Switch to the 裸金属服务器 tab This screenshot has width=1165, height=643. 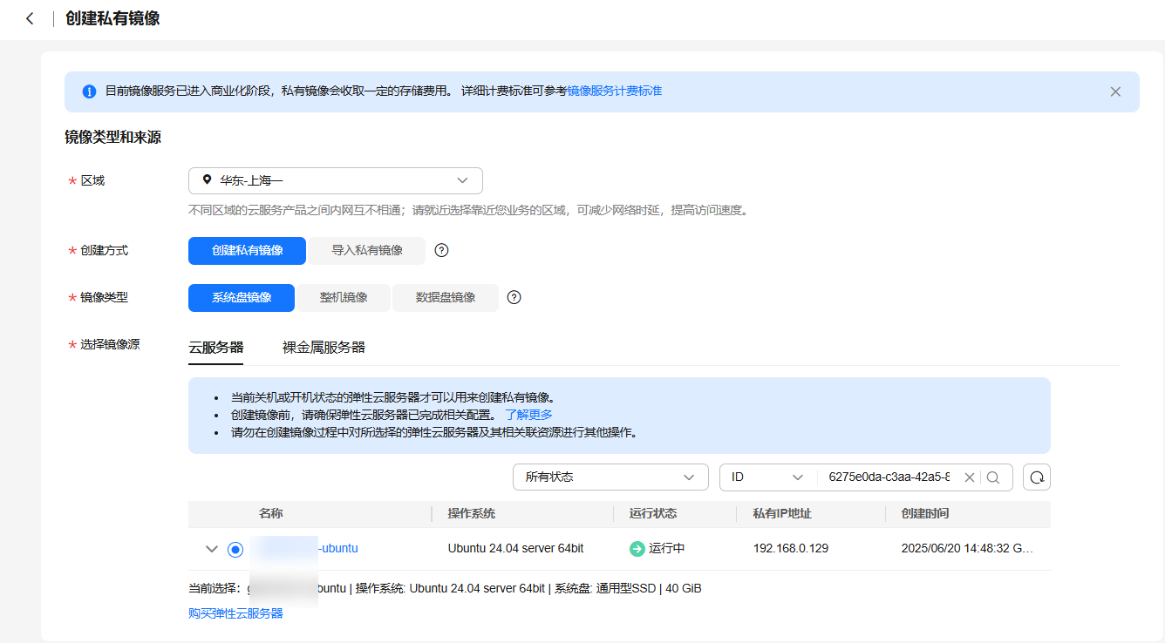[x=324, y=348]
